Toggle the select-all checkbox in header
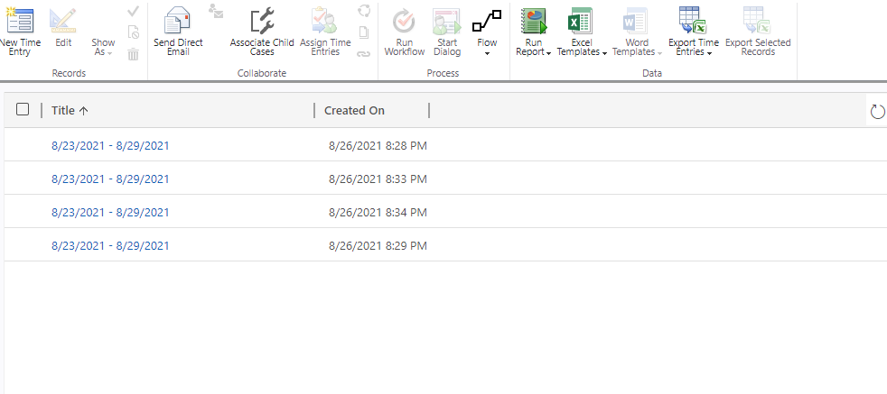 click(23, 109)
